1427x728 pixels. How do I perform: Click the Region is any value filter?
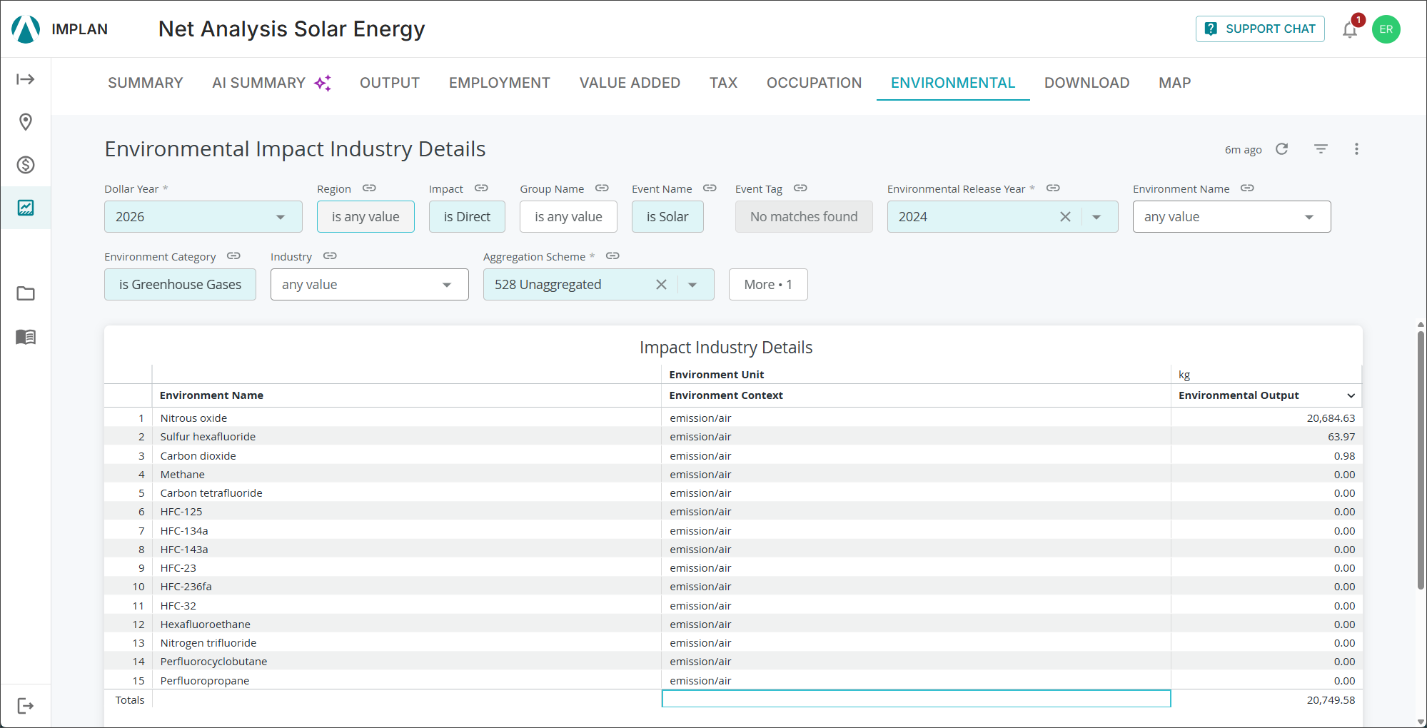pyautogui.click(x=365, y=216)
